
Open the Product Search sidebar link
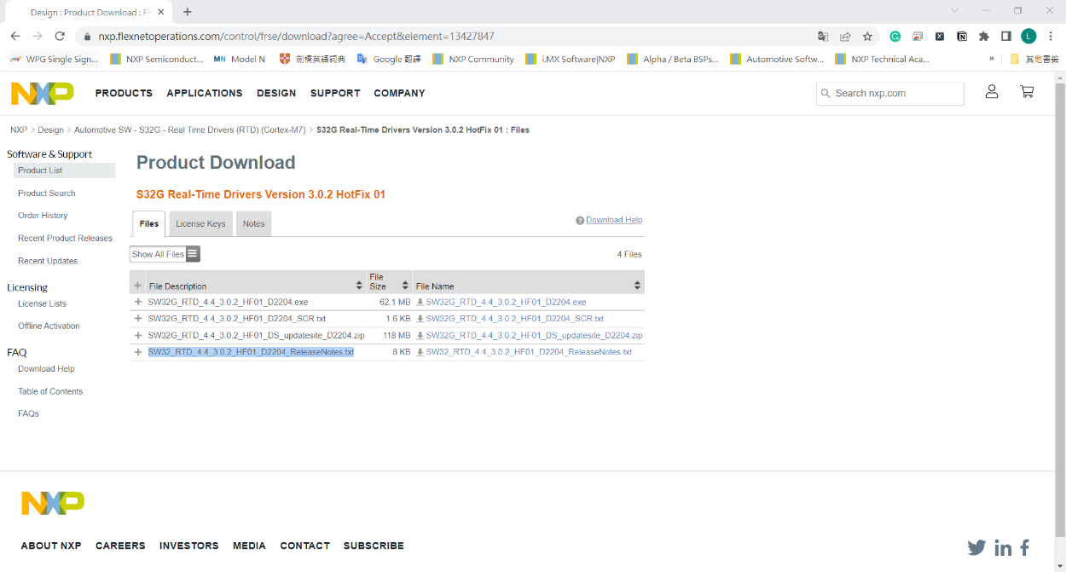47,194
